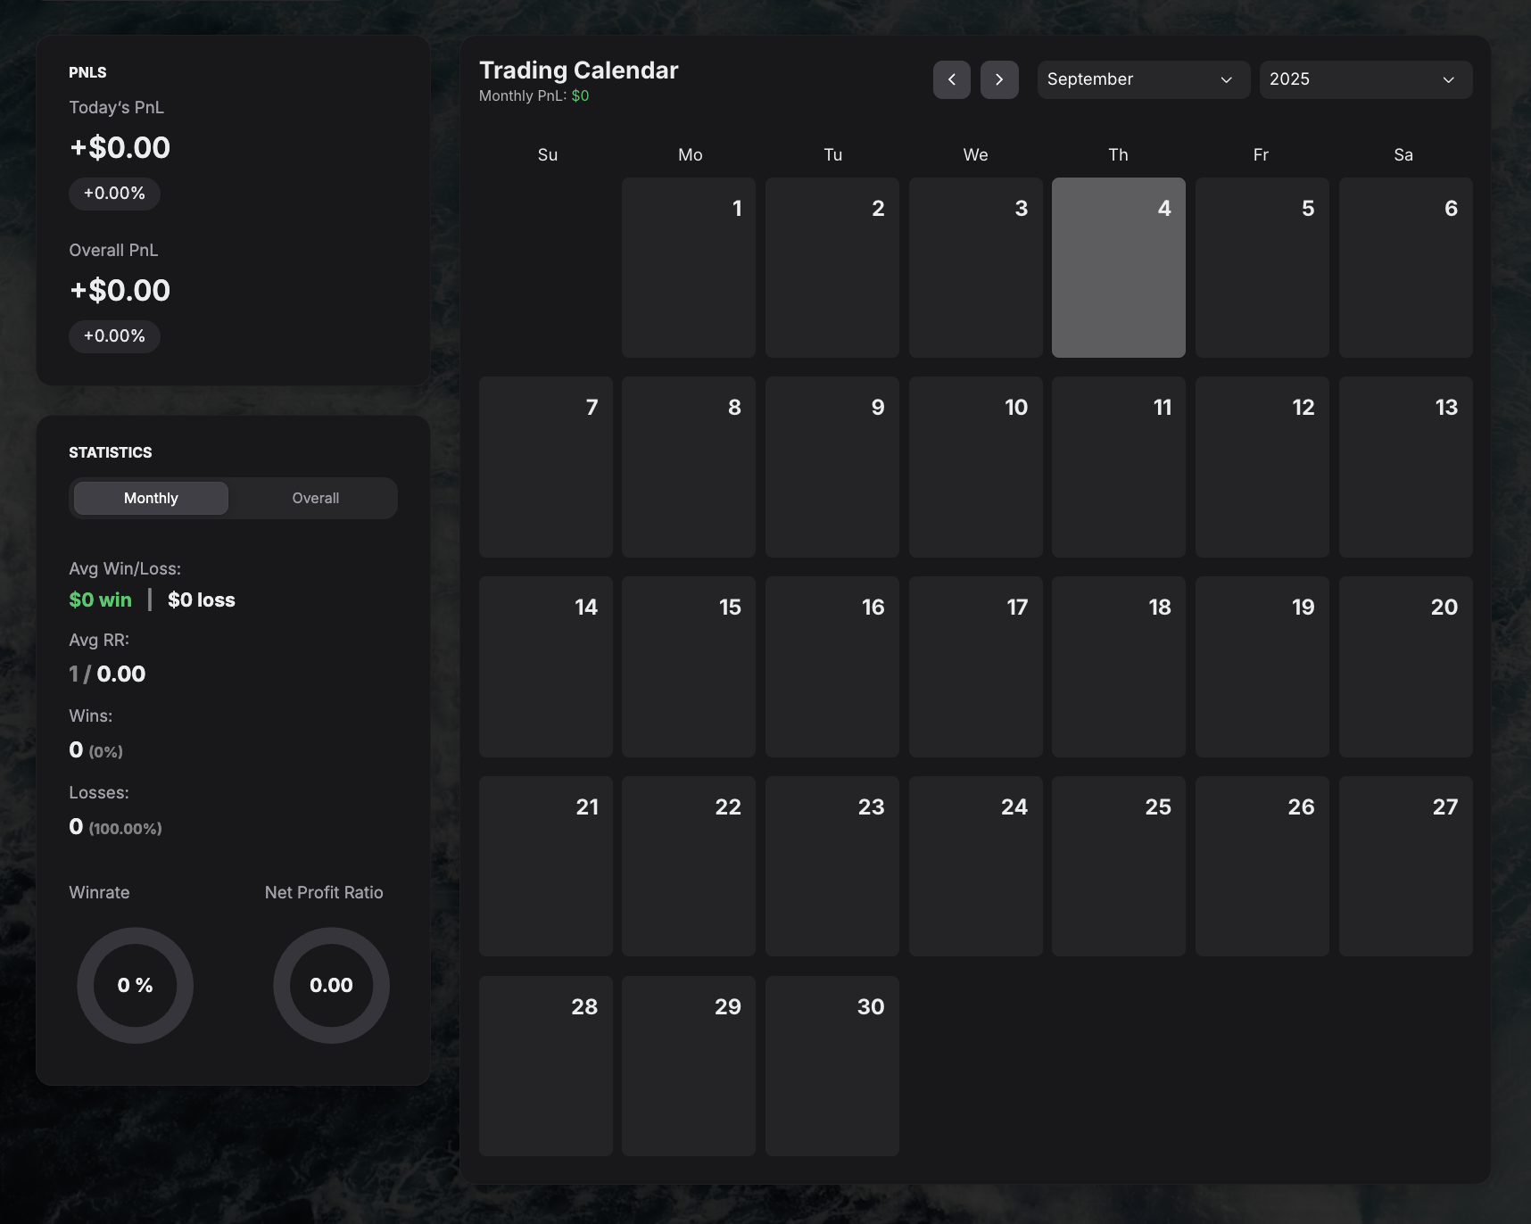This screenshot has width=1531, height=1224.
Task: Click the Avg RR '1 / 0.00' value
Action: pos(107,674)
